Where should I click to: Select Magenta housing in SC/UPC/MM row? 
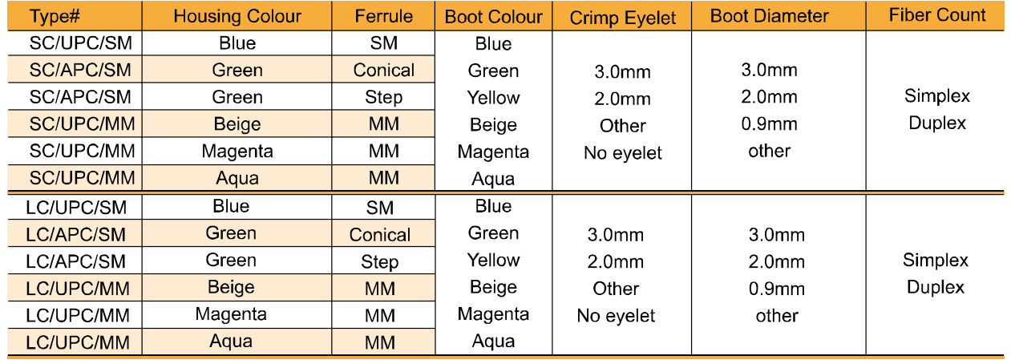pyautogui.click(x=237, y=151)
